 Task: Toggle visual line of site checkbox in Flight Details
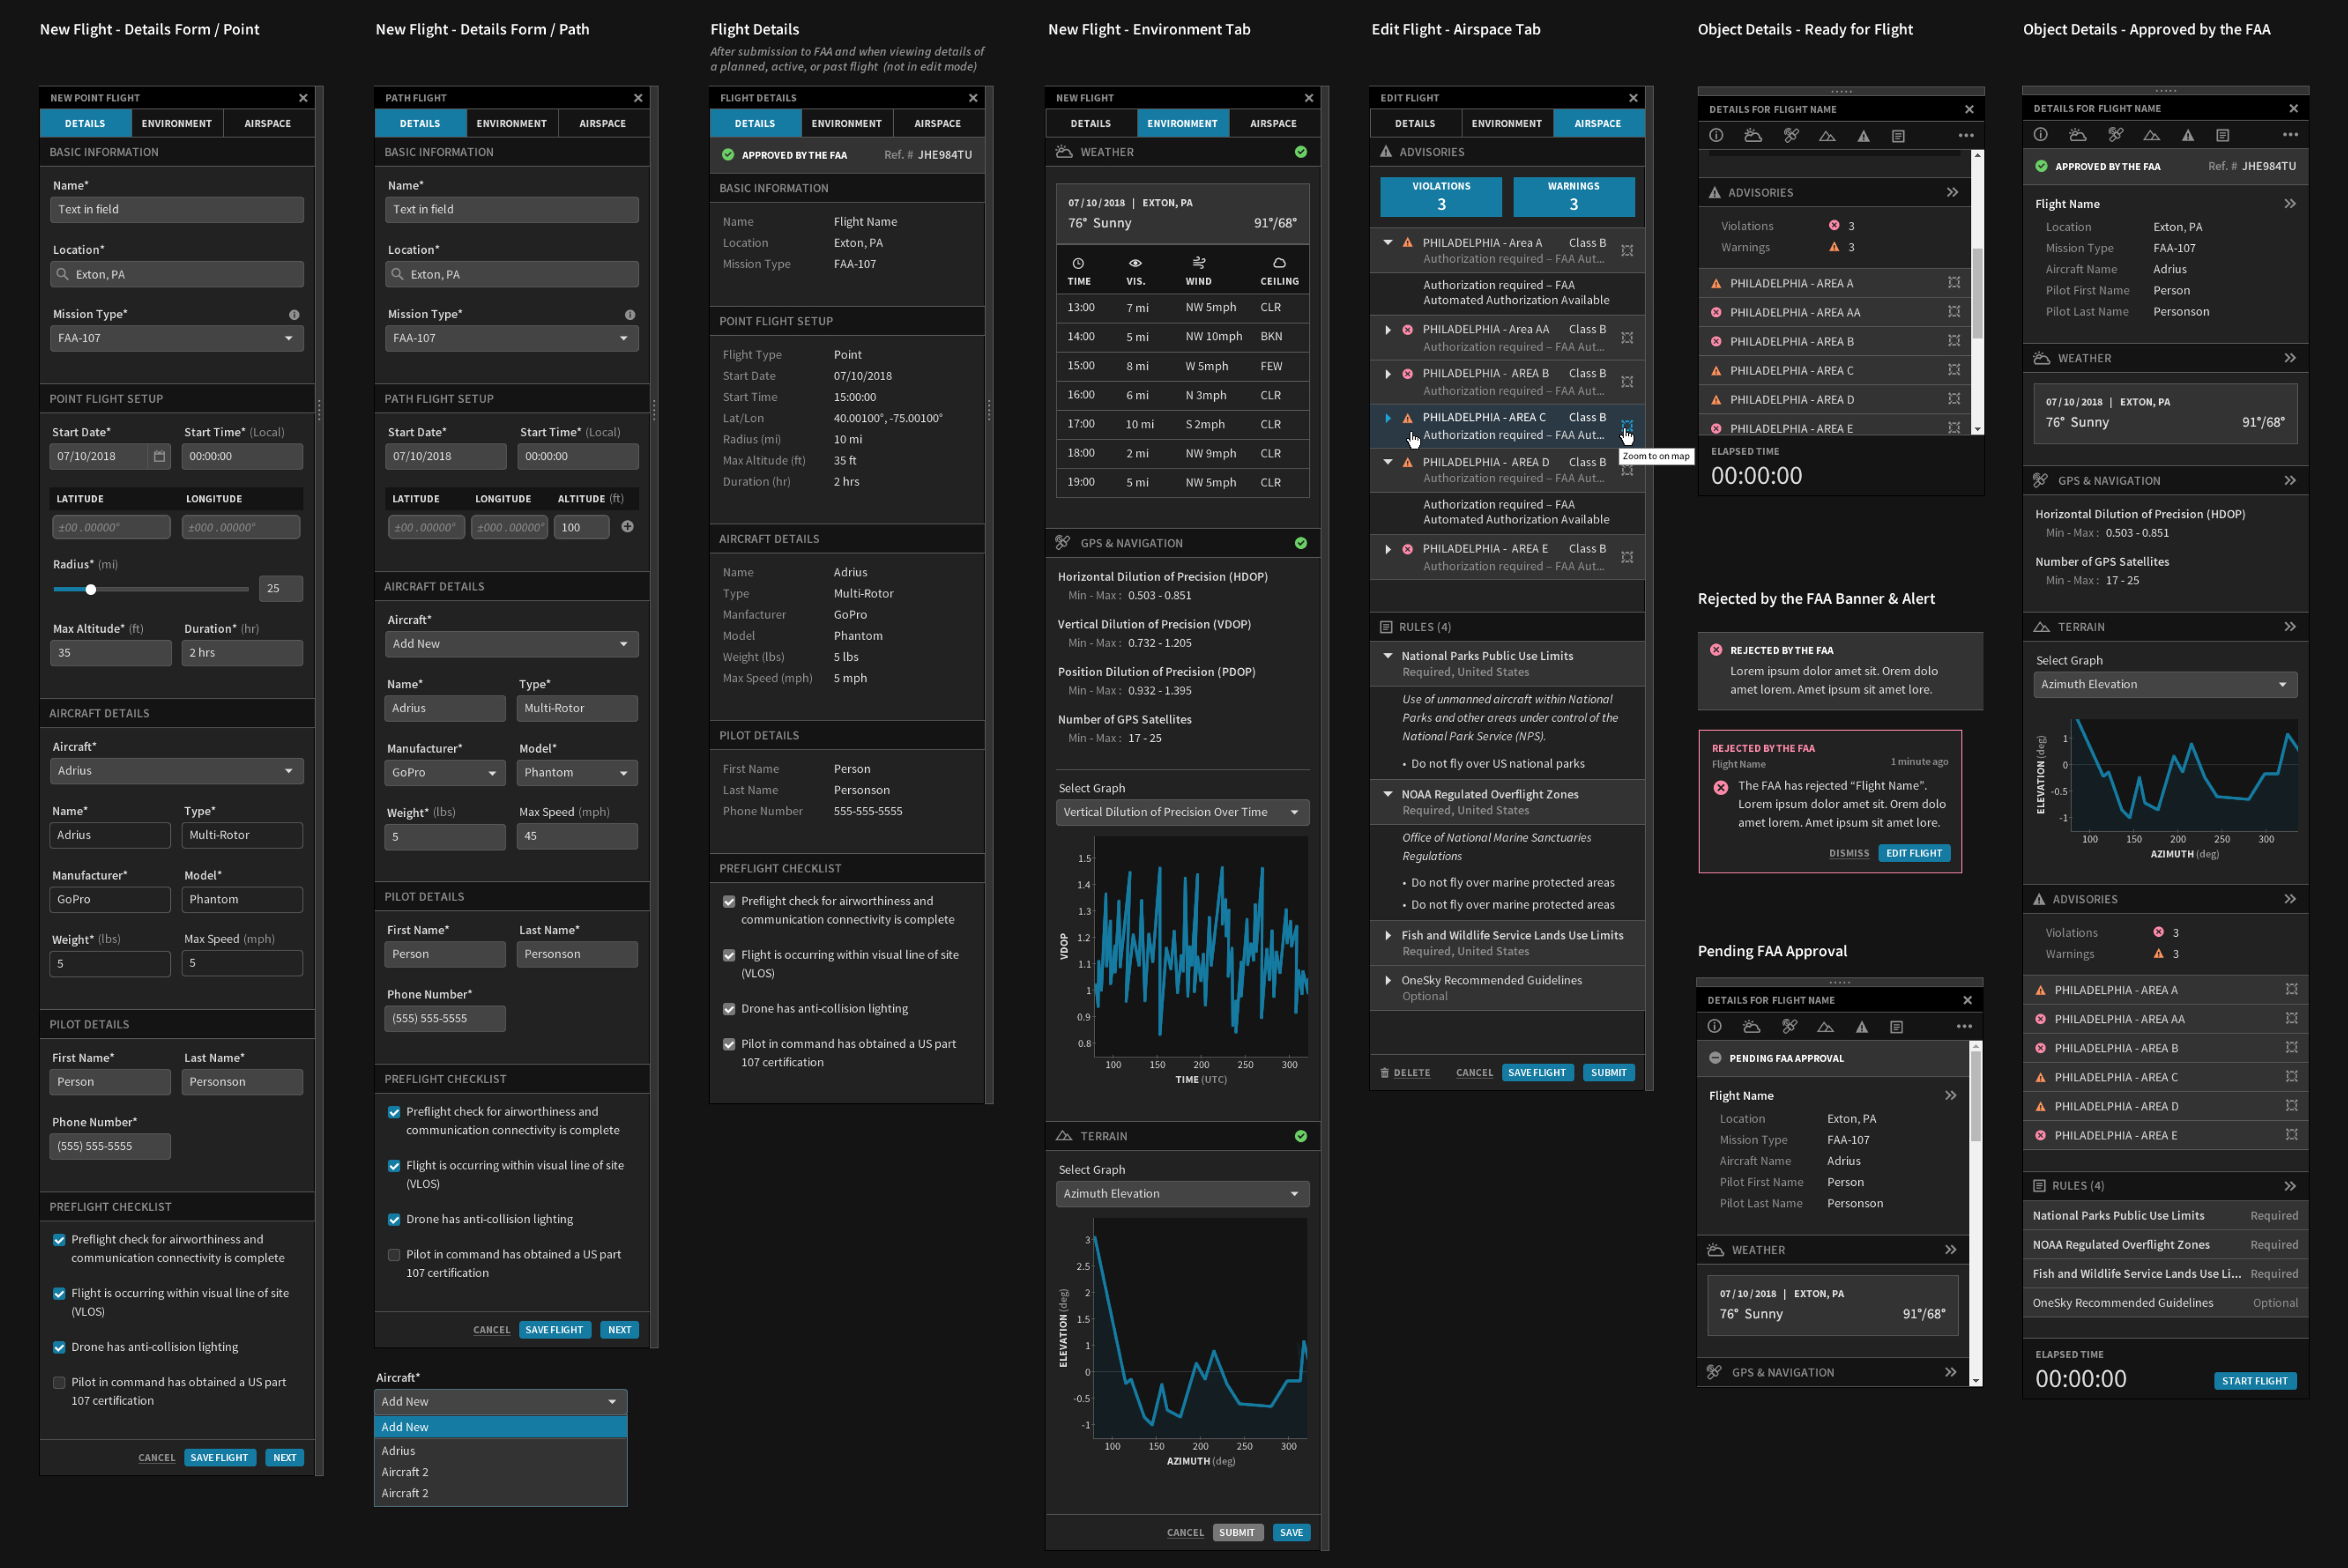(729, 956)
